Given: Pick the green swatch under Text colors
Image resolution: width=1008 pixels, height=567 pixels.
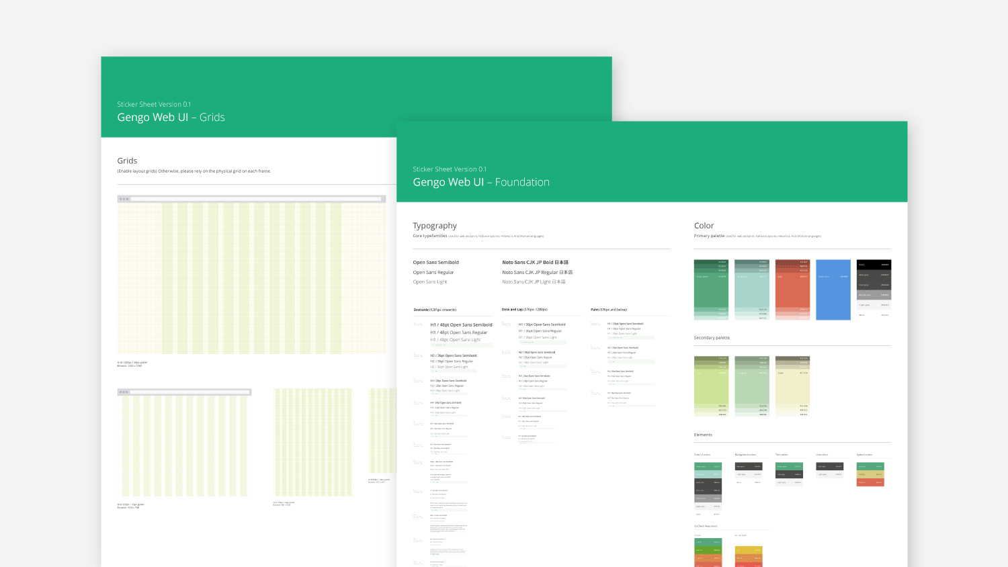Looking at the screenshot, I should tap(789, 466).
